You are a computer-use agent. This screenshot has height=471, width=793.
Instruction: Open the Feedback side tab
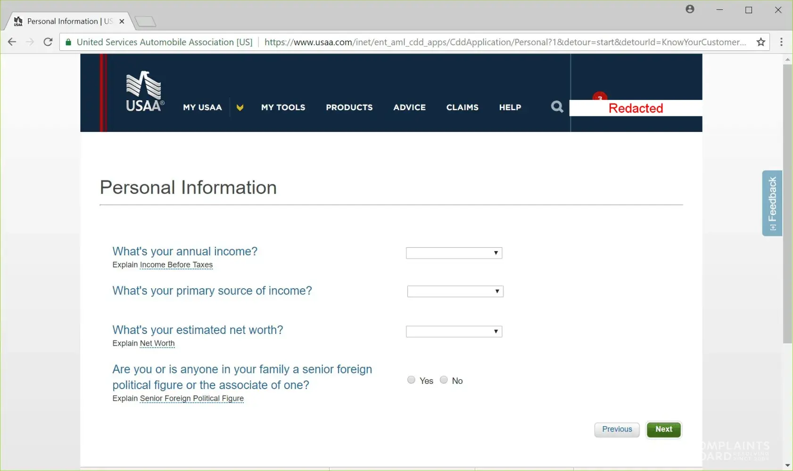tap(772, 203)
